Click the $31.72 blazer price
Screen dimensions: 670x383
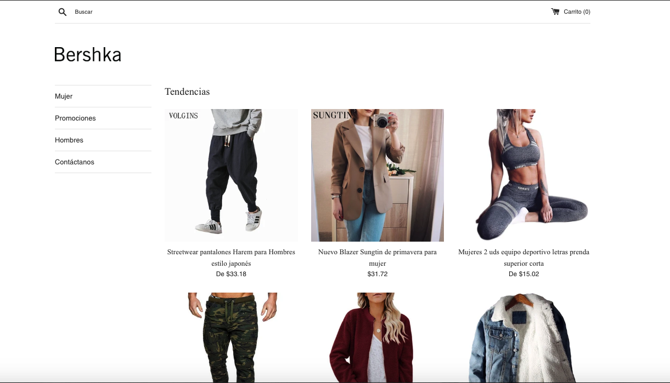(378, 274)
